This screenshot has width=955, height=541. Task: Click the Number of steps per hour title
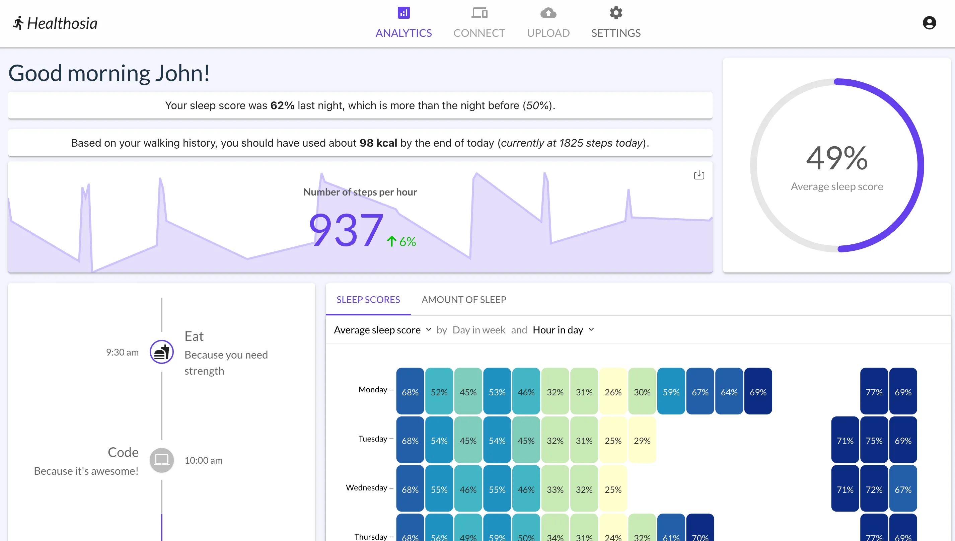(x=360, y=192)
